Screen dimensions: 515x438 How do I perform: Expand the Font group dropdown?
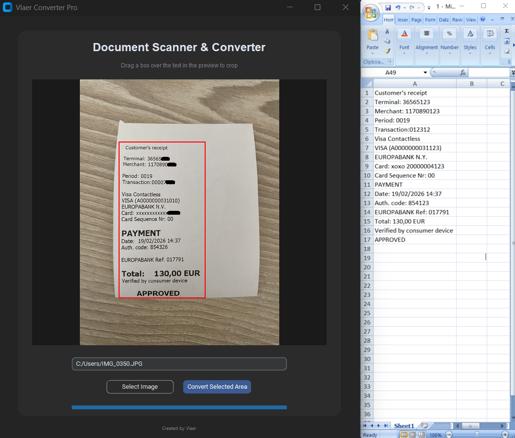[x=404, y=54]
